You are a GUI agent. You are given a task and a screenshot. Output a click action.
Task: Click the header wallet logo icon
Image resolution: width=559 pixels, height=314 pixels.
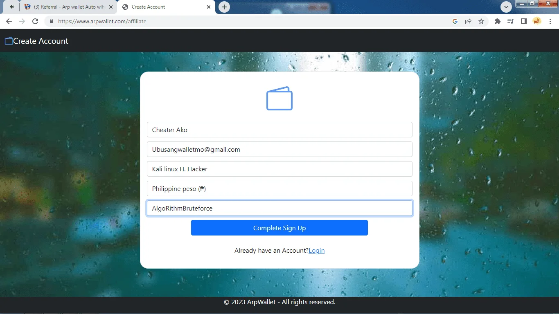tap(9, 41)
